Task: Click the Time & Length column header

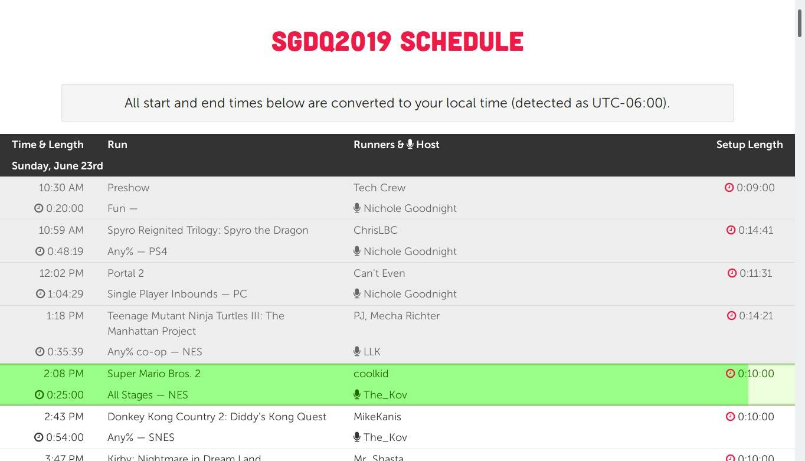Action: tap(48, 145)
